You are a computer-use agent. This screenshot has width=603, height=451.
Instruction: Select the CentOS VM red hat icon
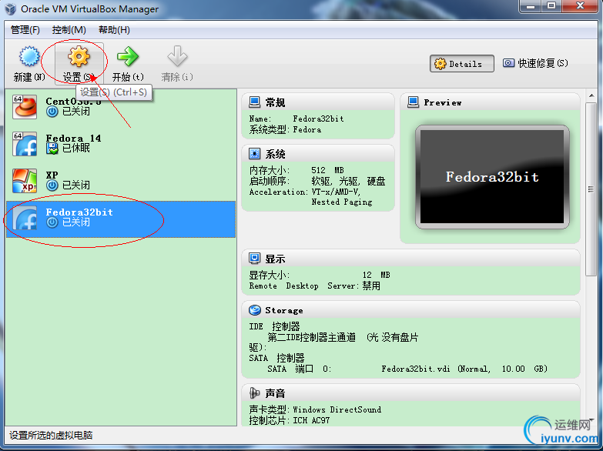[x=25, y=107]
